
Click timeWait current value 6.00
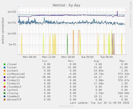47,96
